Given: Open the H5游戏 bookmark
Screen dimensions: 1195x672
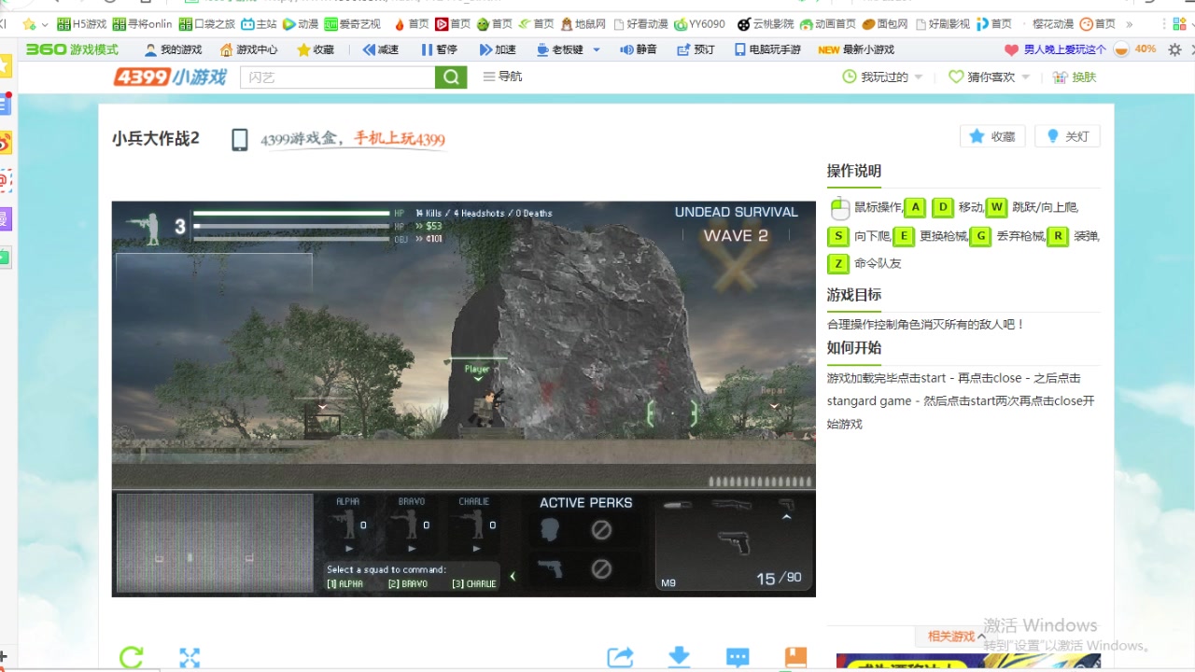Looking at the screenshot, I should [82, 23].
